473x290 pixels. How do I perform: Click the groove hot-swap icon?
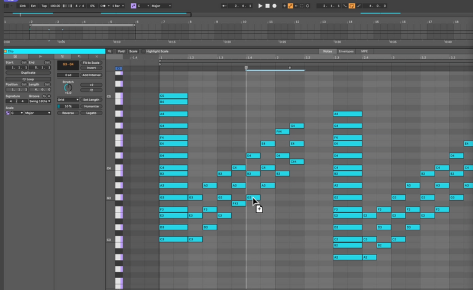(x=44, y=96)
